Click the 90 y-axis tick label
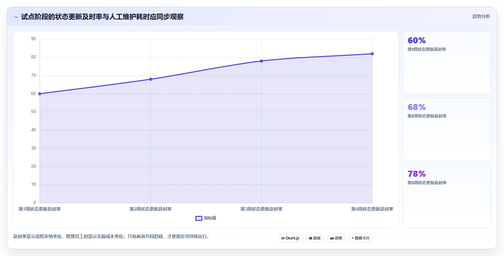 33,39
